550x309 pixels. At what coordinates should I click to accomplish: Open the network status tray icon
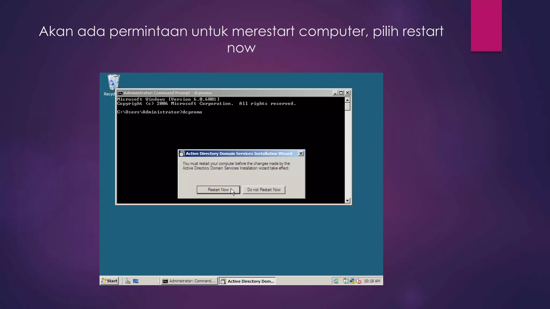(352, 281)
